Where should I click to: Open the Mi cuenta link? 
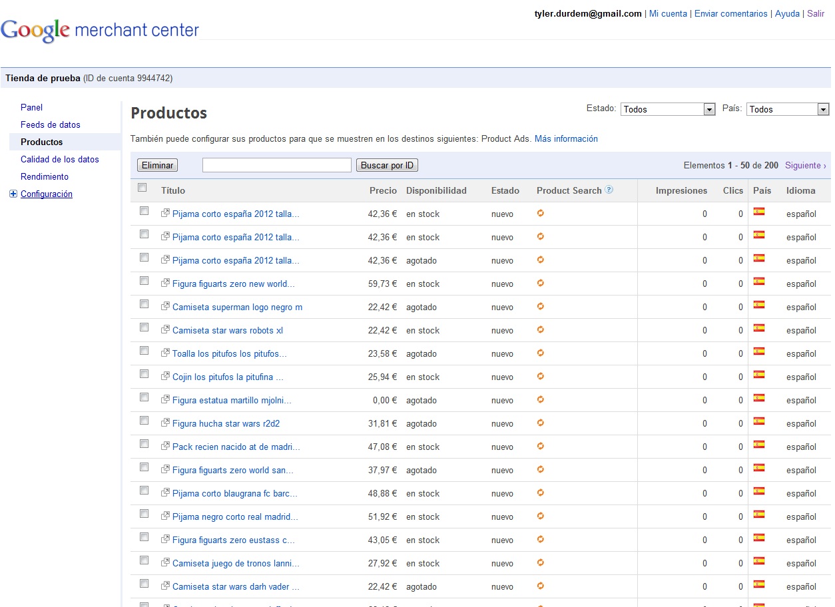pyautogui.click(x=668, y=13)
